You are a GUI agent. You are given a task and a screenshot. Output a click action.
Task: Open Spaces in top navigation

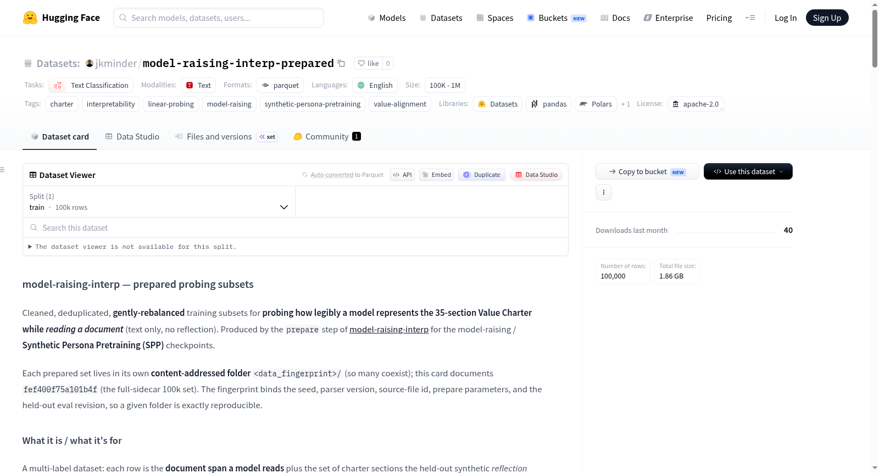click(495, 18)
